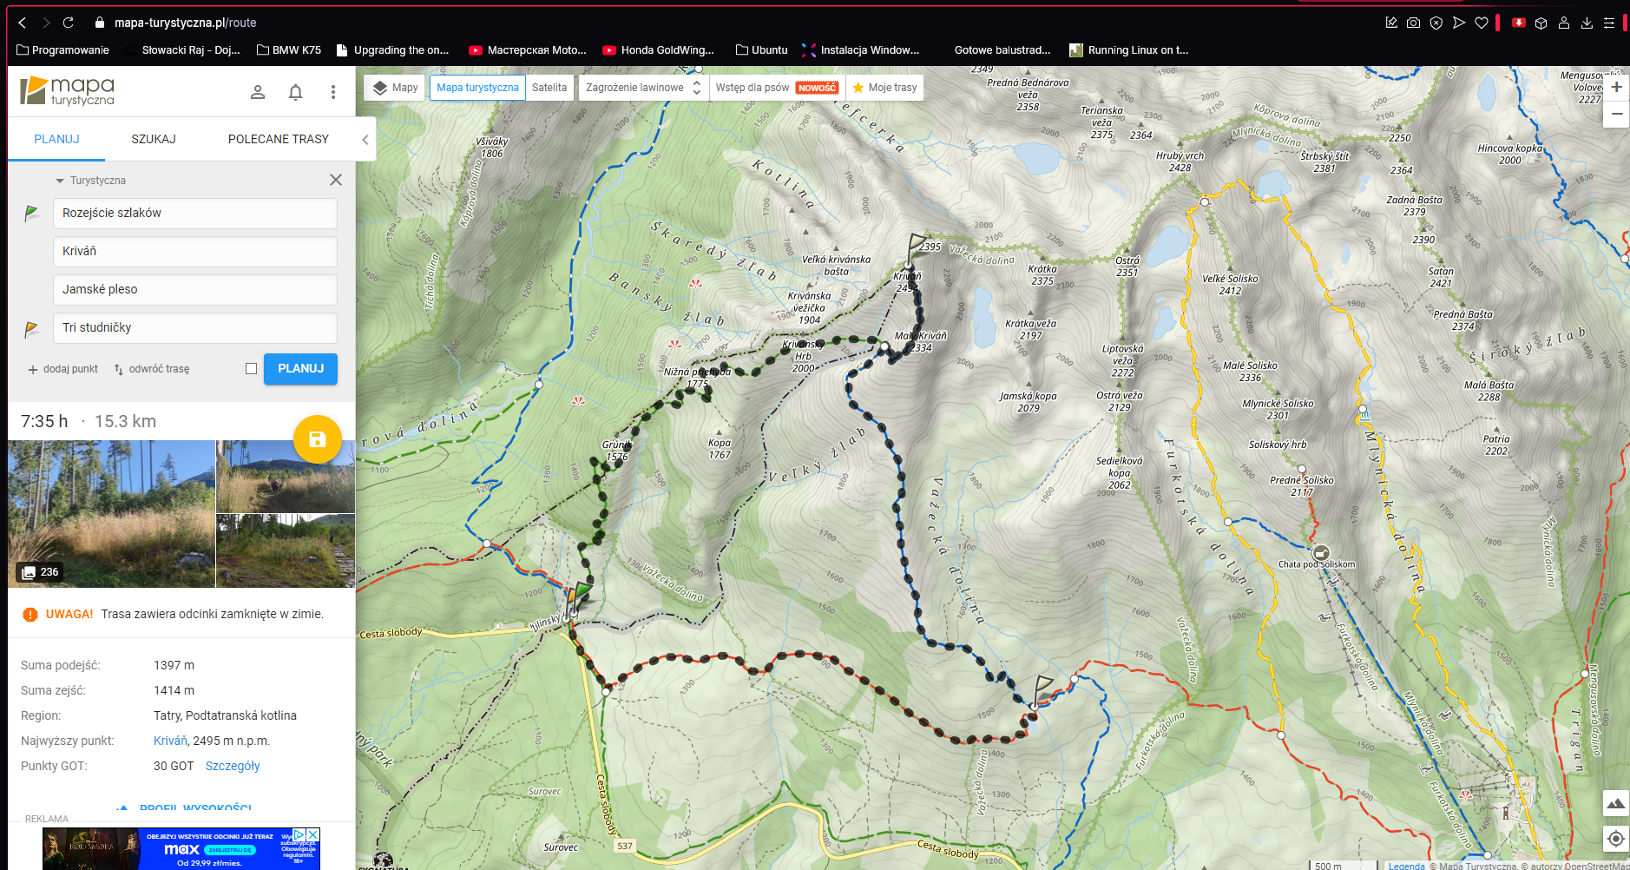
Task: Close the route planner with X icon
Action: pos(336,180)
